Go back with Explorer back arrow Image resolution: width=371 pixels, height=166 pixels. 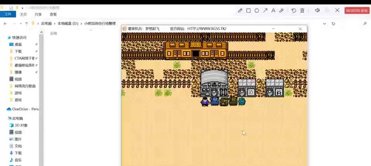pos(5,23)
